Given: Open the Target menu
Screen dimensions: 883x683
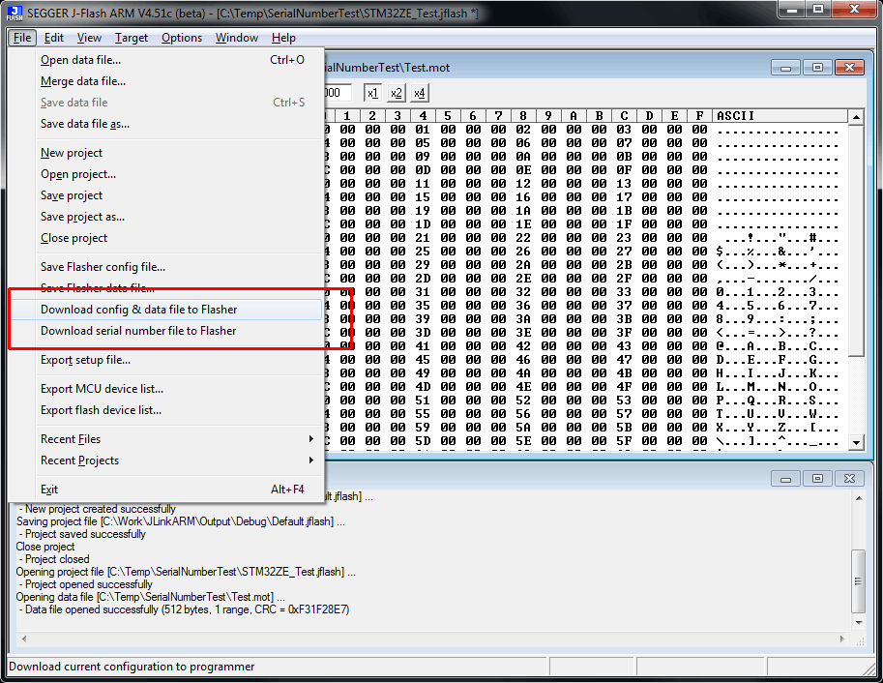Looking at the screenshot, I should pyautogui.click(x=132, y=38).
